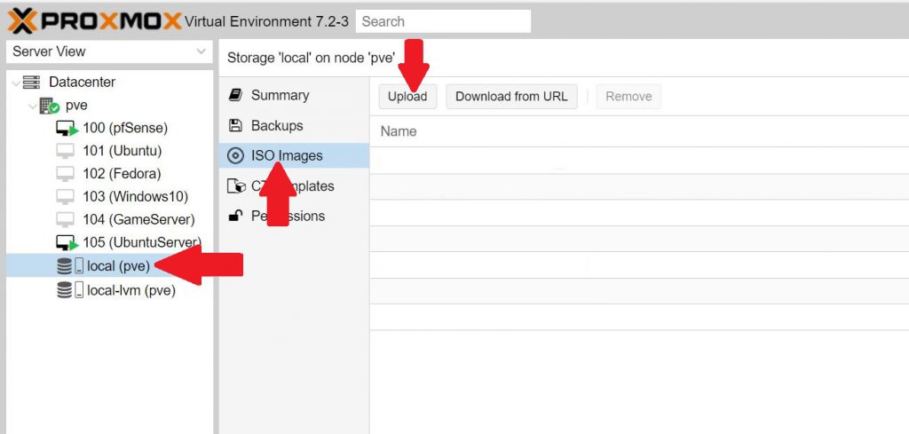
Task: Click the Virtual Environment 7.2-3 version text
Action: point(266,21)
